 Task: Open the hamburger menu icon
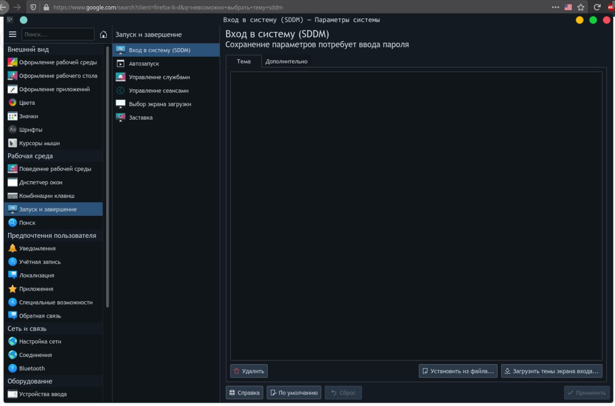[x=12, y=34]
